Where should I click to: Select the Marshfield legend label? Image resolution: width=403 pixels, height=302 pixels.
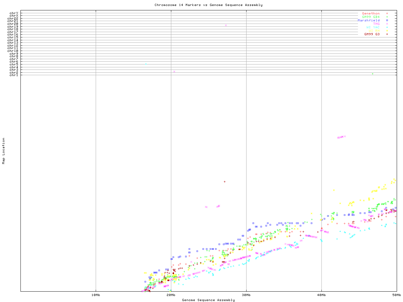368,20
